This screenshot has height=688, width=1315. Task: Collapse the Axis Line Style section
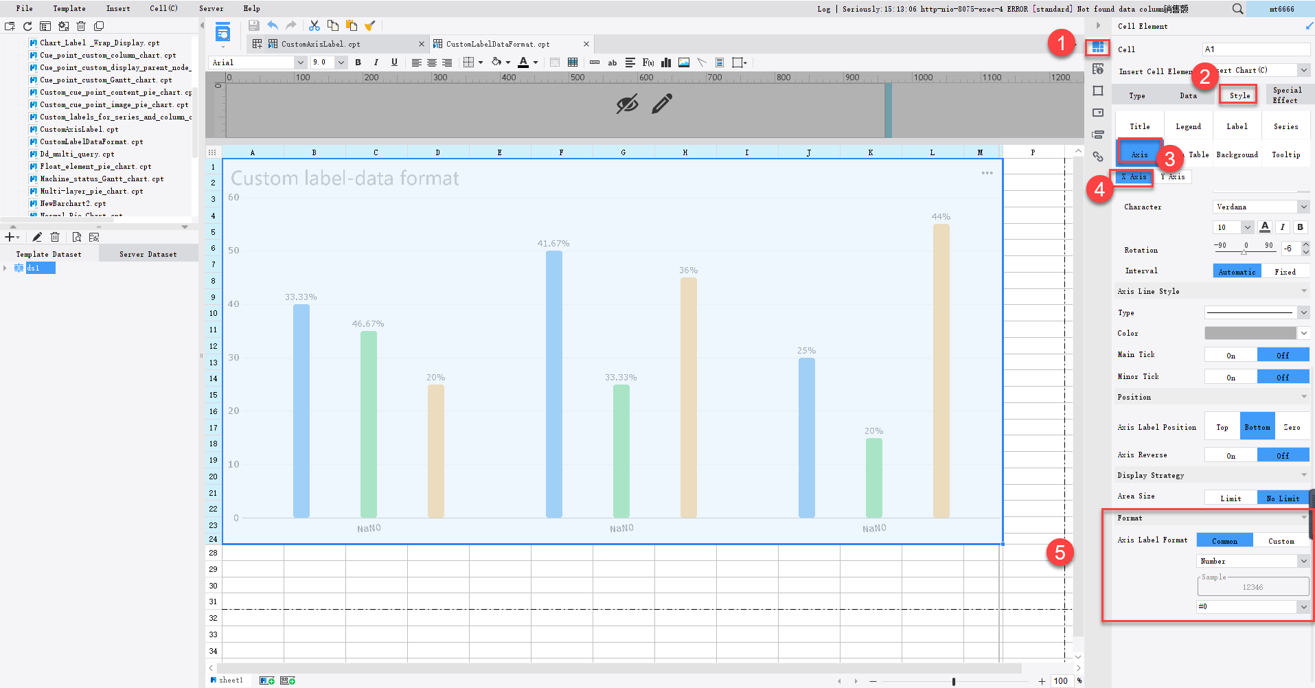point(1303,290)
